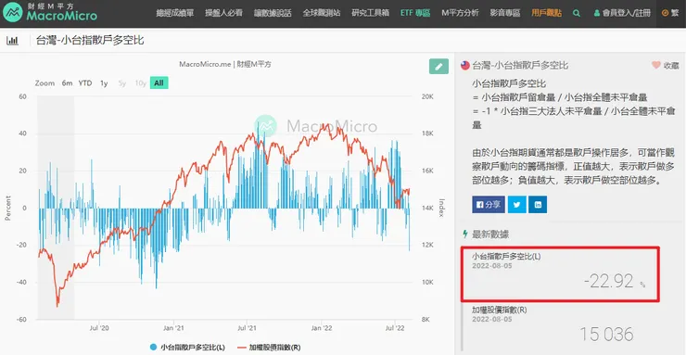Share the chart on LinkedIn
Viewport: 686px width, 355px height.
click(538, 205)
